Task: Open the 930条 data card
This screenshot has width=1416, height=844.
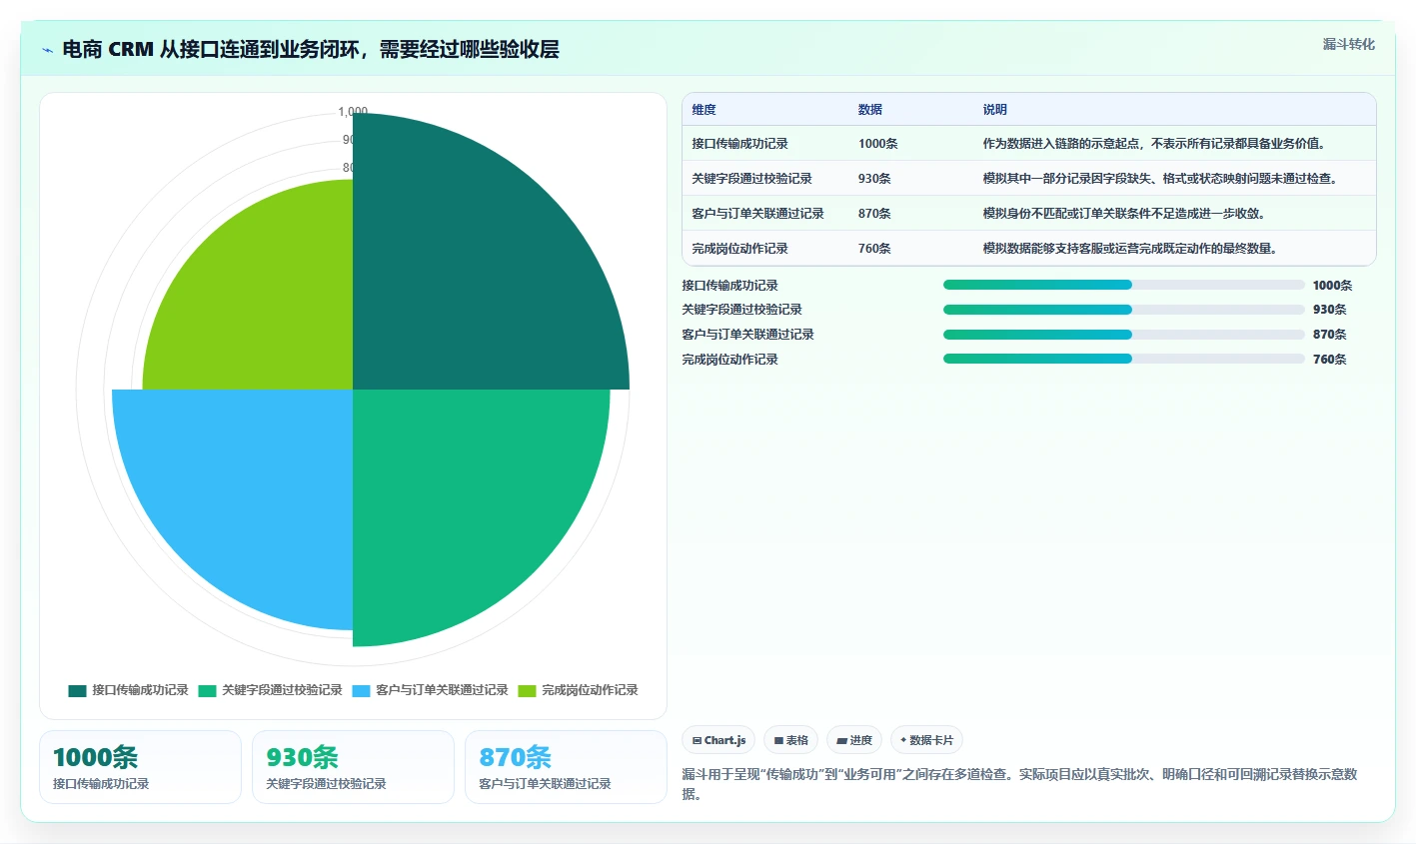Action: (x=353, y=767)
